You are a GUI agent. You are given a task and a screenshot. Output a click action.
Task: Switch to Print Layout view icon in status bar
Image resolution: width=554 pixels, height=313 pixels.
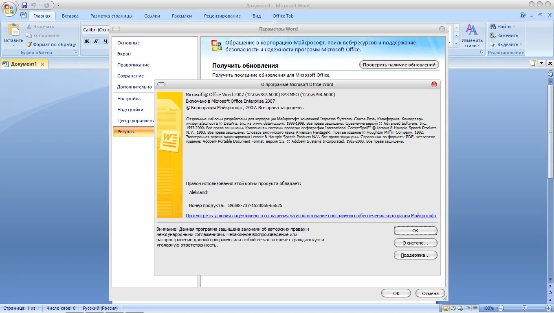point(446,308)
